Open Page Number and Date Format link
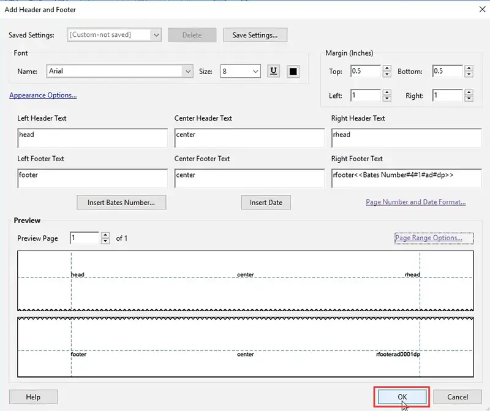This screenshot has width=490, height=411. 416,202
